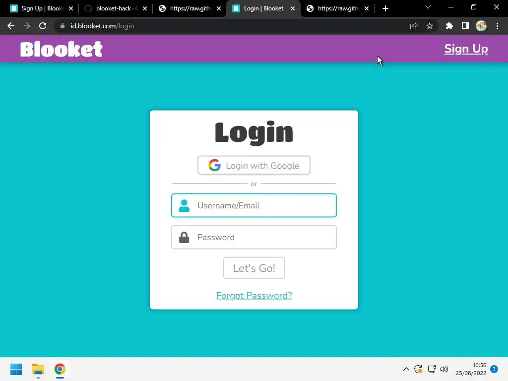Bookmark page with the star icon
Image resolution: width=508 pixels, height=381 pixels.
(x=430, y=26)
